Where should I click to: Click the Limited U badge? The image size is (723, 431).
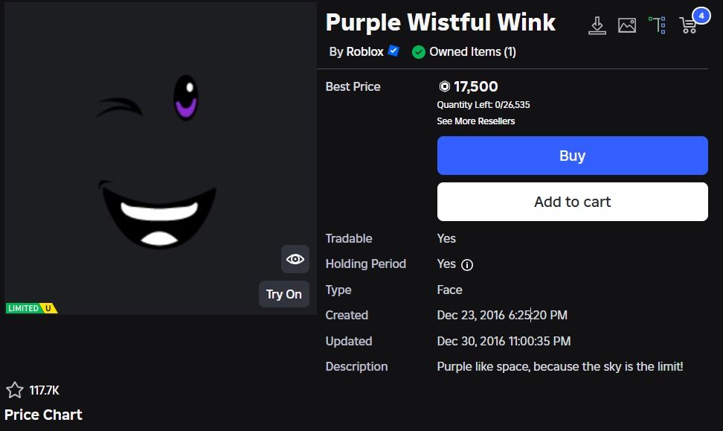click(32, 308)
